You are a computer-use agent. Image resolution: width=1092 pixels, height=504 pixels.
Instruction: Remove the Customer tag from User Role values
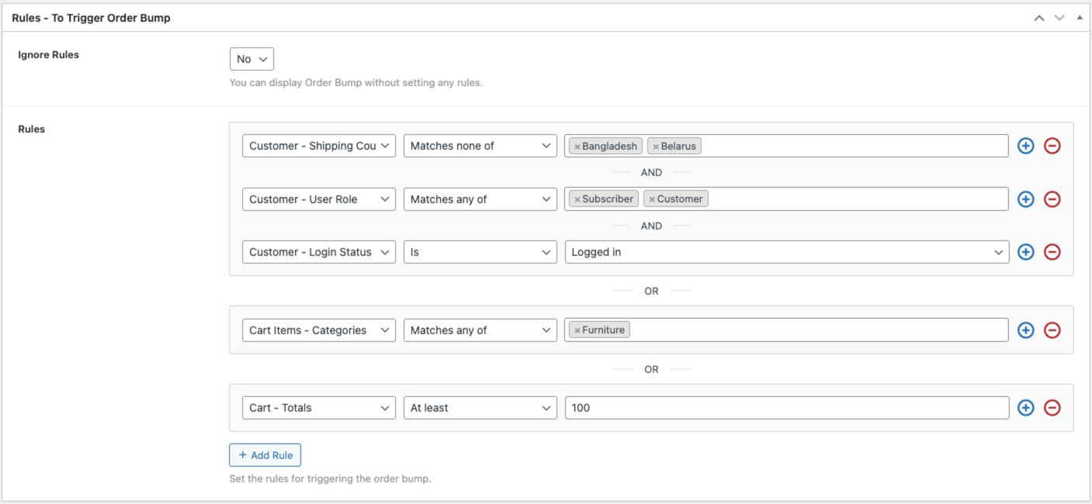[652, 198]
